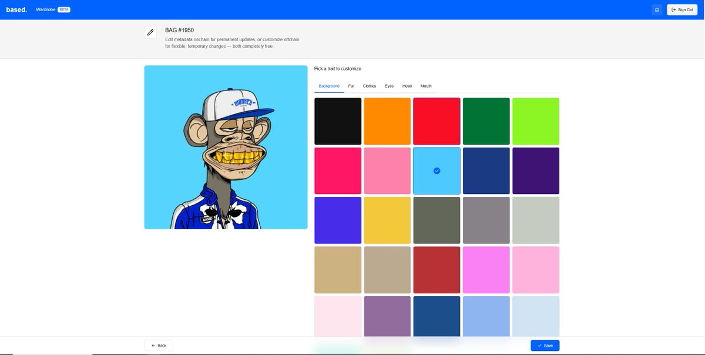Click the BETA badge next to Wardrobe
The width and height of the screenshot is (705, 355).
coord(63,9)
